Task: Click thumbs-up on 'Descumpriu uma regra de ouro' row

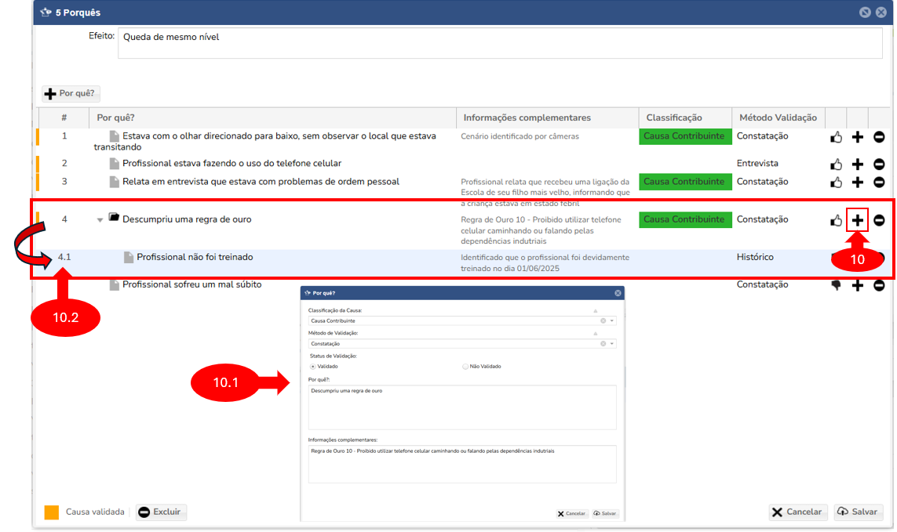Action: pos(836,220)
